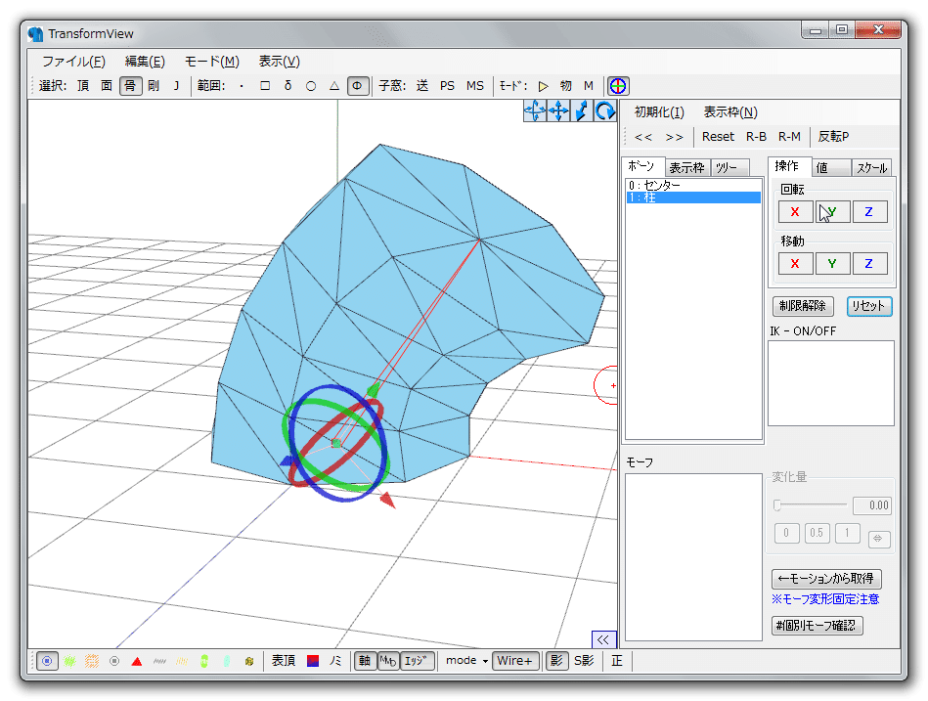The height and width of the screenshot is (701, 928).
Task: Select the circle range tool
Action: coord(311,86)
